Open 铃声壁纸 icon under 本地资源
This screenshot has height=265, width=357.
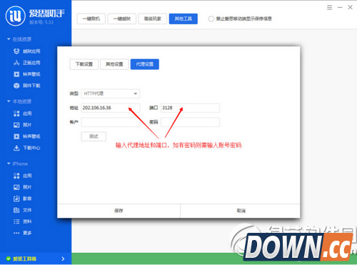coord(16,136)
